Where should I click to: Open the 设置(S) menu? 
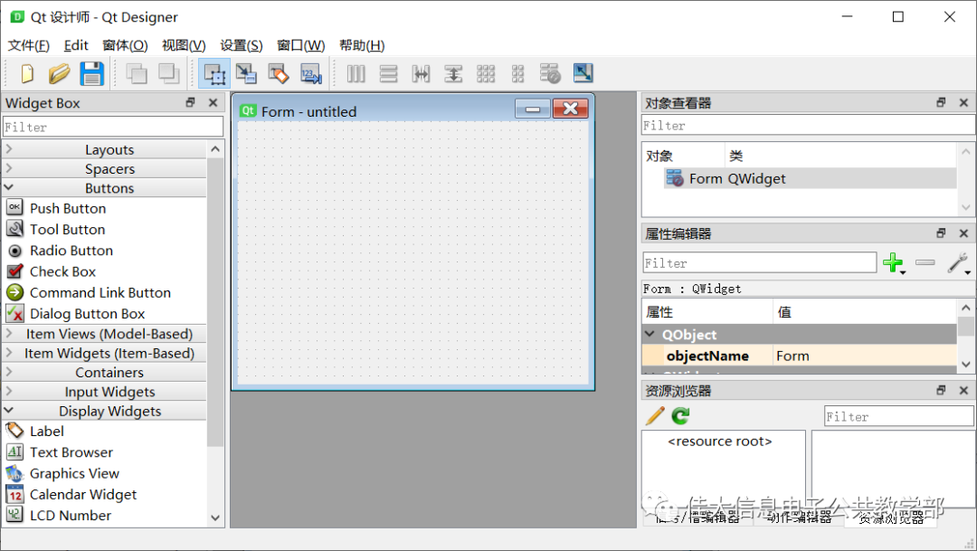coord(242,45)
